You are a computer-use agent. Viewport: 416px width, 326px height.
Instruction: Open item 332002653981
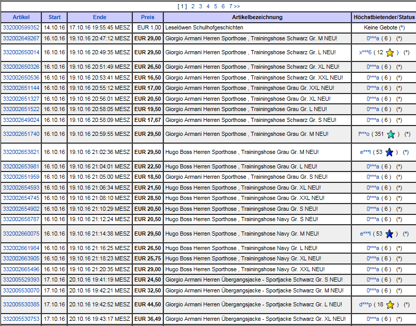21,166
